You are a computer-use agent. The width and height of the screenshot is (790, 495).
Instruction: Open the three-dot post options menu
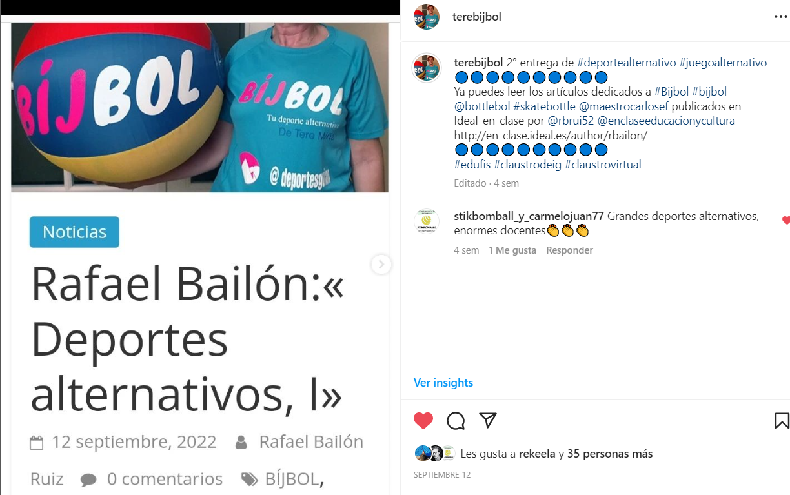point(780,17)
